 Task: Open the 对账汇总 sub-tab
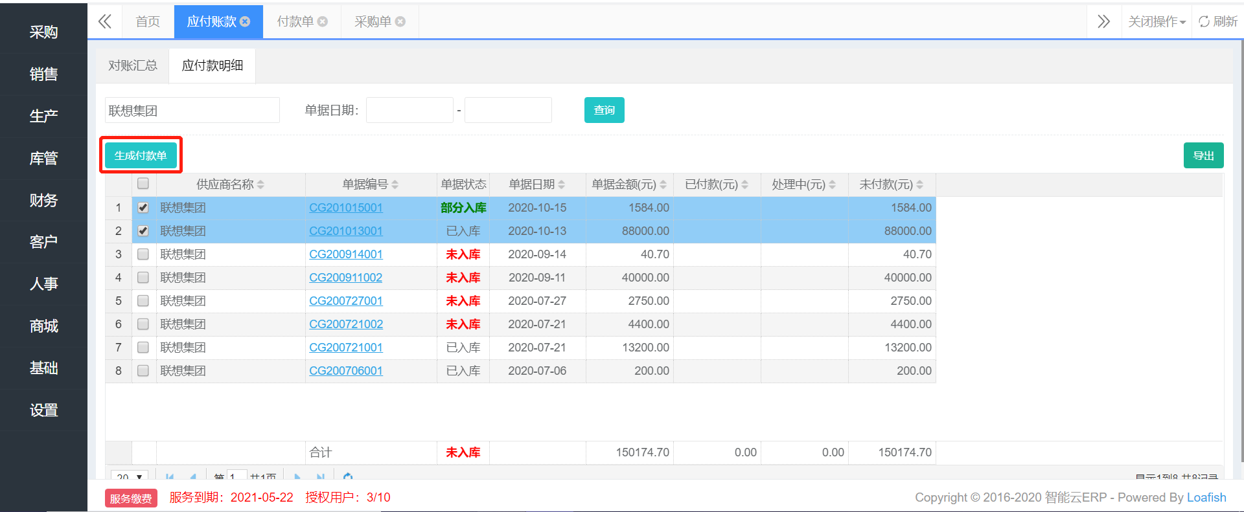(x=133, y=65)
